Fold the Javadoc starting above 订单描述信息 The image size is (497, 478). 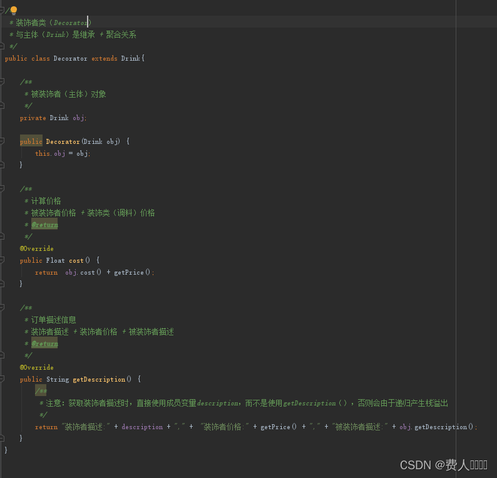click(x=2, y=308)
